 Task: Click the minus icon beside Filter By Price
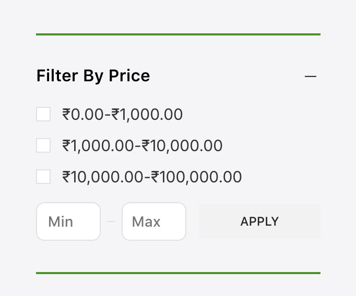point(311,77)
